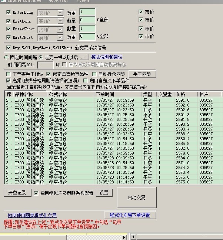223x240 pixels.
Task: Select the 固定时间间隔 radio button
Action: 6,57
